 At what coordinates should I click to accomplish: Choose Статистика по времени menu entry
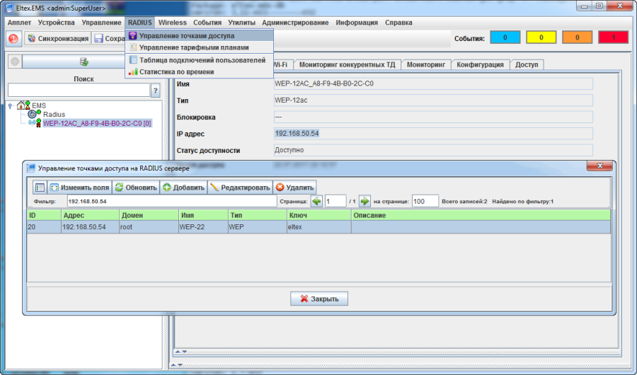coord(199,72)
